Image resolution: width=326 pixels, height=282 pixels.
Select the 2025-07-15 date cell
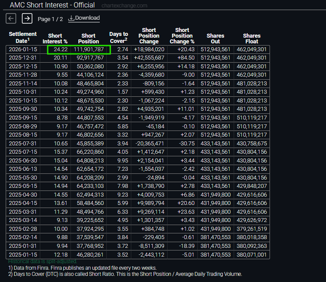23,152
